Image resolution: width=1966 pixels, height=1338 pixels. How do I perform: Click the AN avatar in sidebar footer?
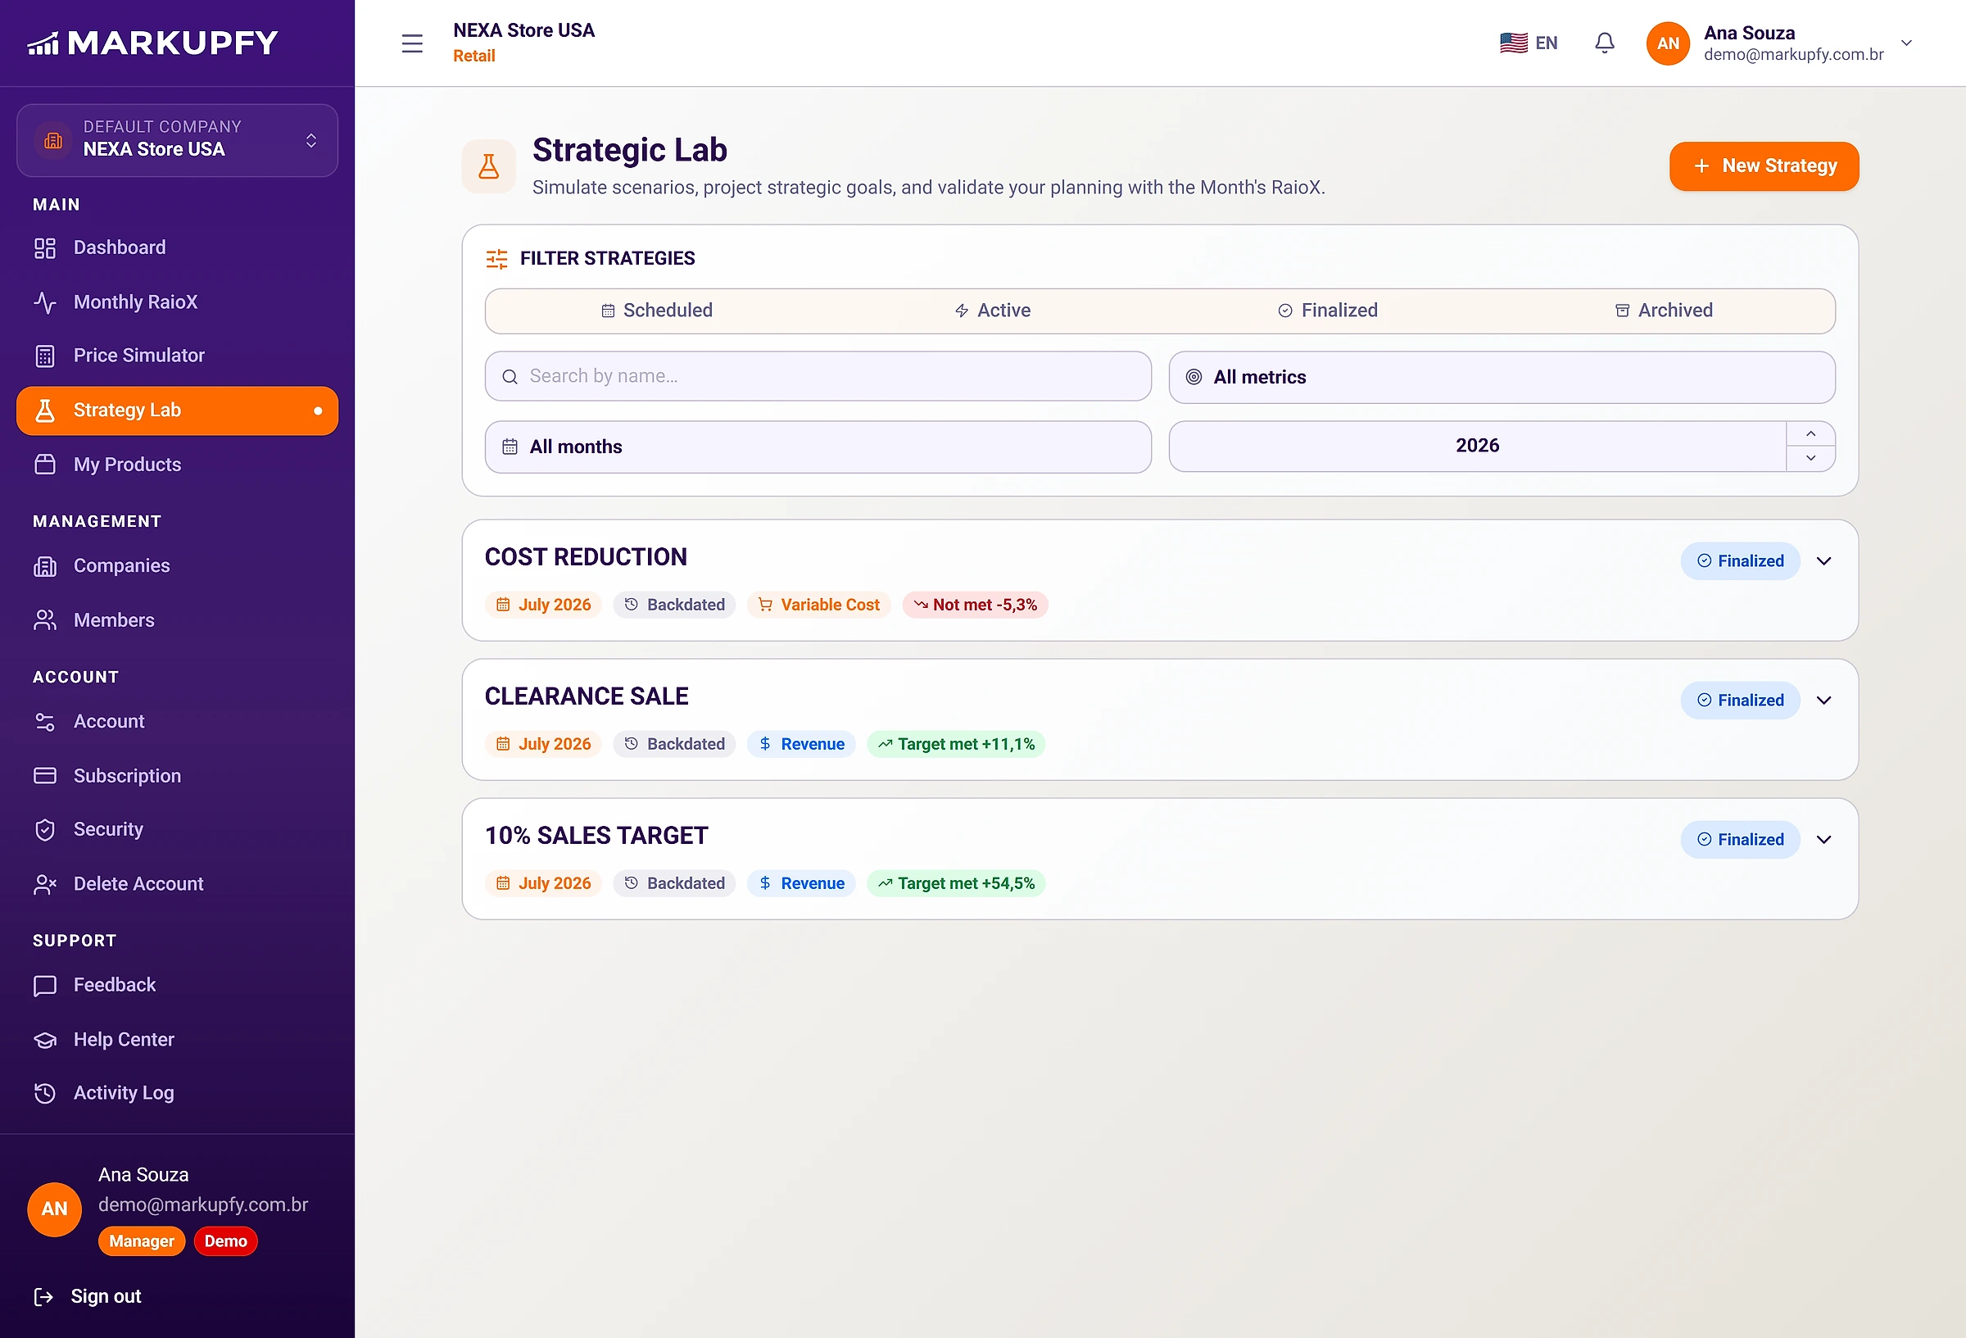coord(54,1209)
